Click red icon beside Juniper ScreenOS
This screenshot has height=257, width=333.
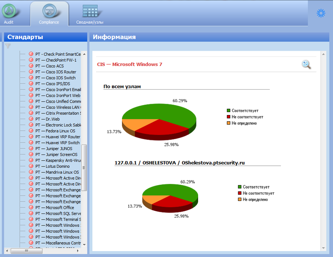[31, 154]
